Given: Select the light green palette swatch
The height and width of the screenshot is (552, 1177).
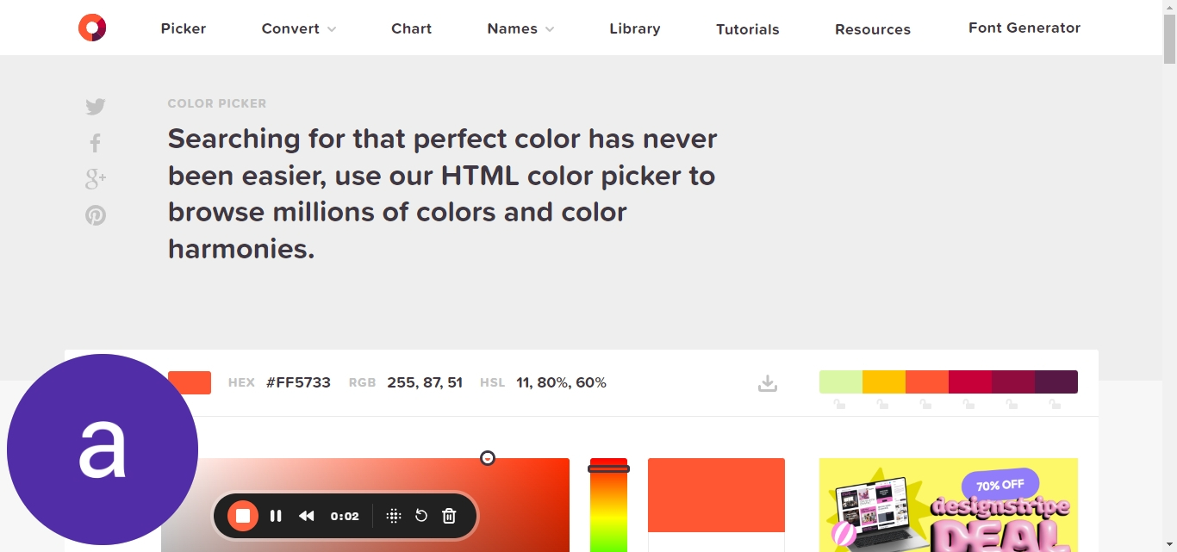Looking at the screenshot, I should click(x=841, y=382).
